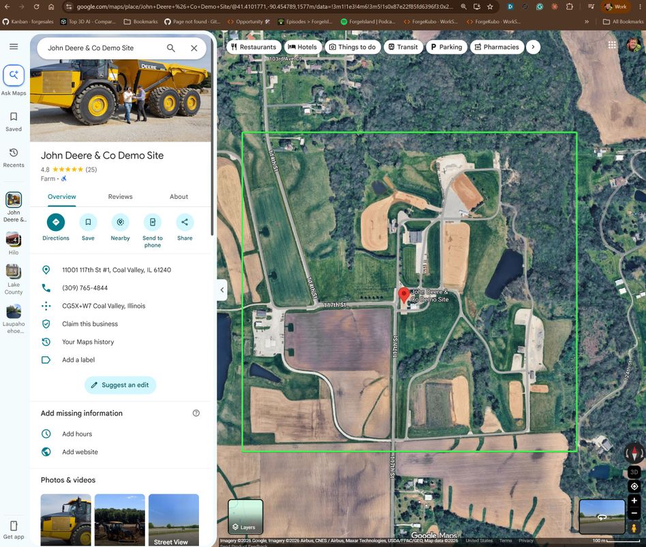The image size is (646, 547).
Task: Filter map by Transit chip
Action: [403, 47]
